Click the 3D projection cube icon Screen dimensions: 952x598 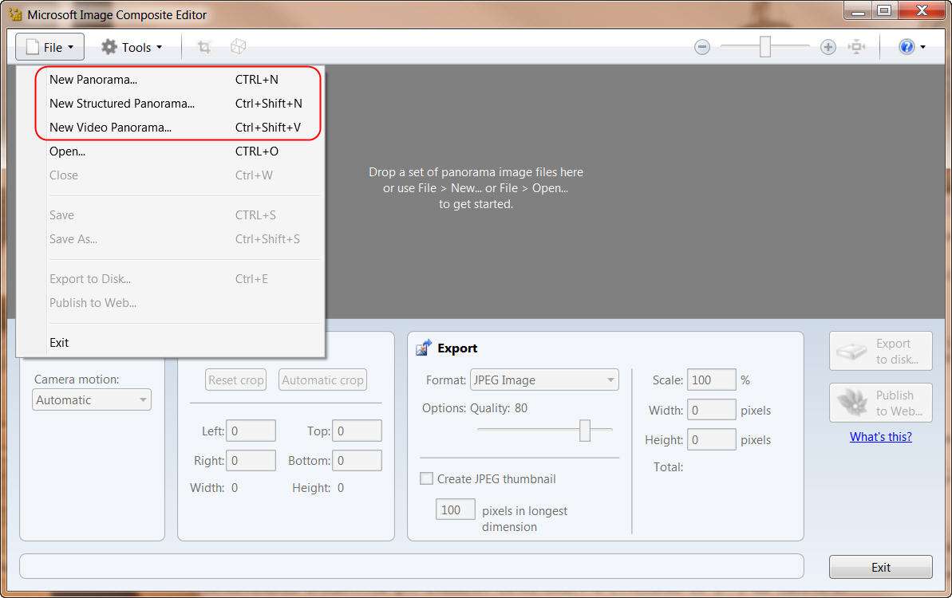point(238,48)
